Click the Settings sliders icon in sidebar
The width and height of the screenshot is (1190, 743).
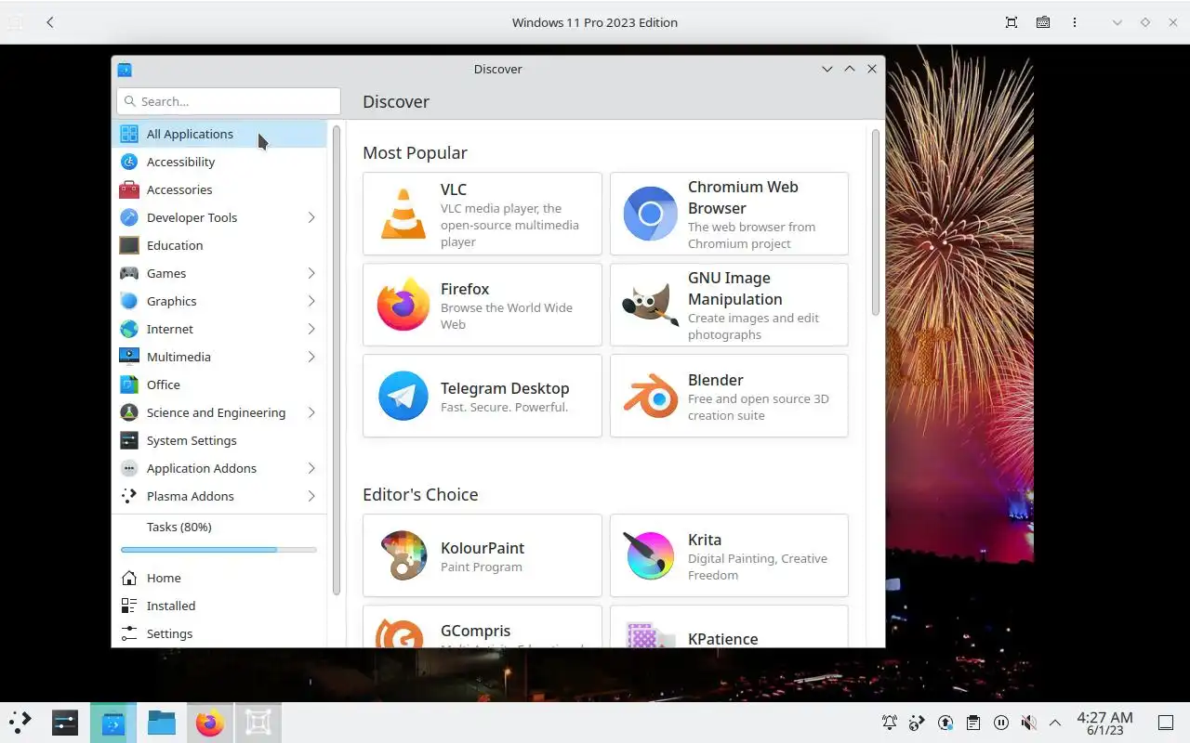point(129,633)
